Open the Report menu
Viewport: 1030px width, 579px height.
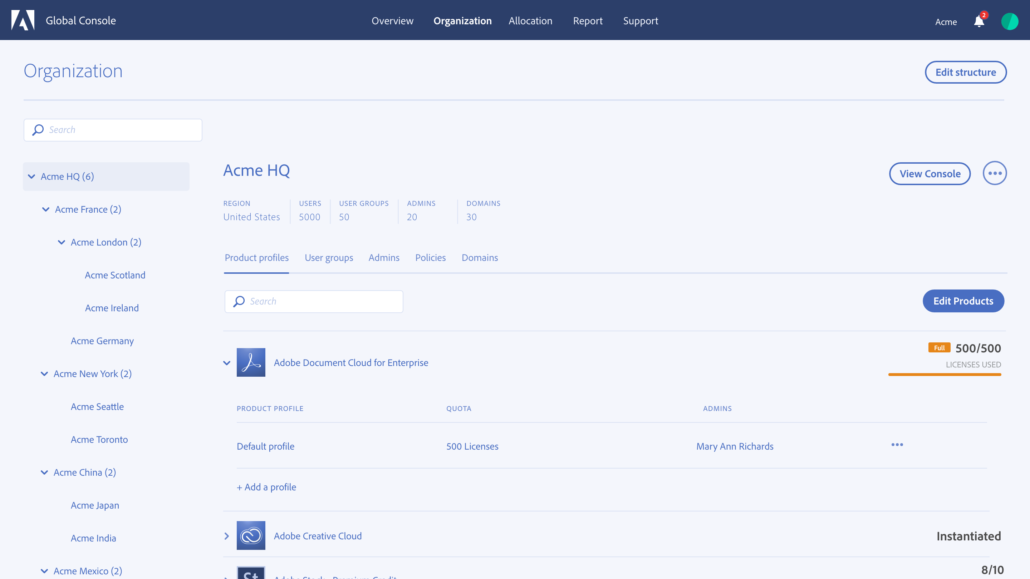[587, 21]
